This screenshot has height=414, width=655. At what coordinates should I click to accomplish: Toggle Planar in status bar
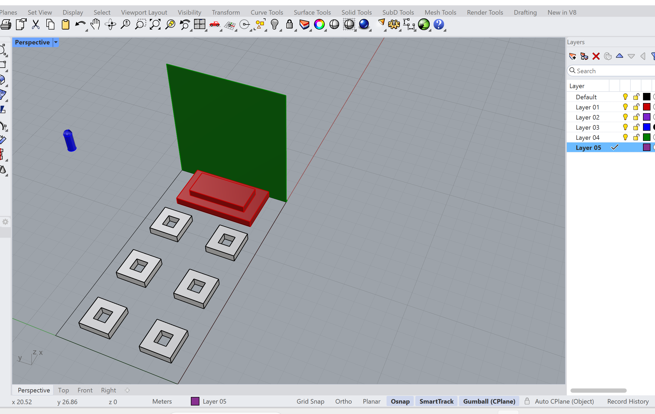(372, 401)
